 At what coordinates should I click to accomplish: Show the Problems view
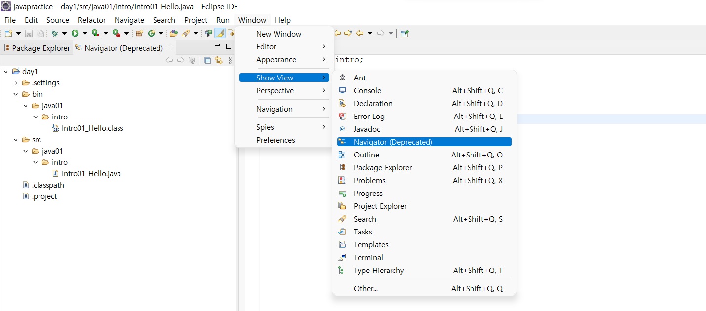coord(425,181)
